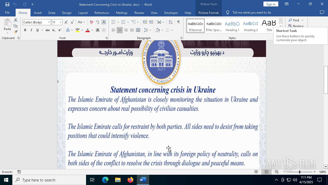Align text to the right
Viewport: 328px width, 185px height.
(126, 30)
